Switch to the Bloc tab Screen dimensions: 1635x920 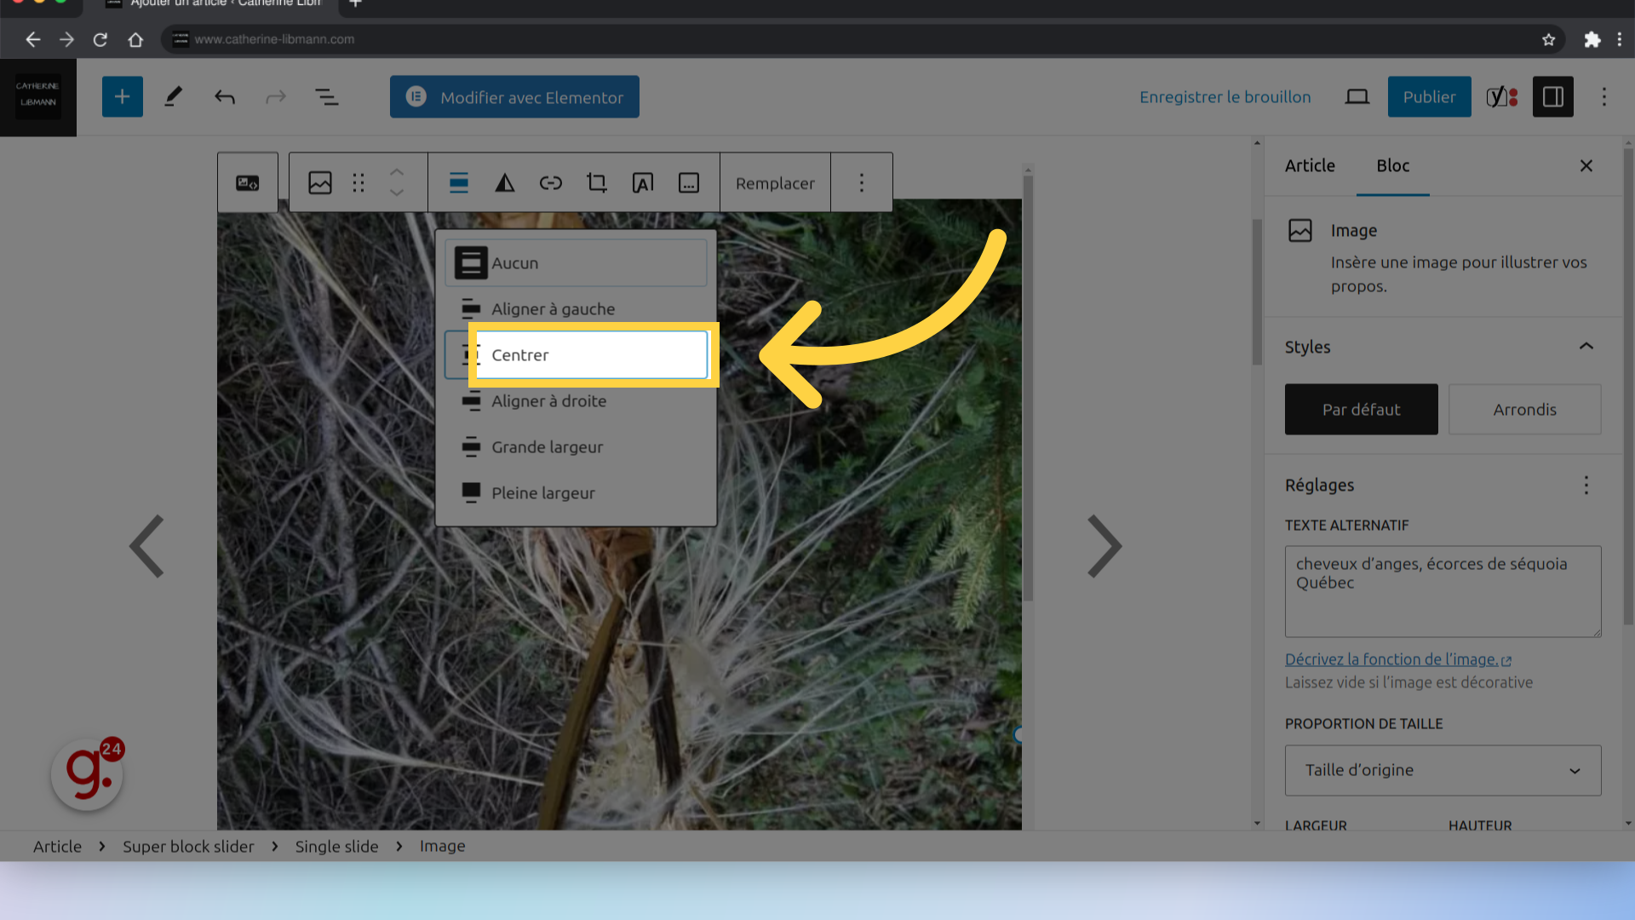click(1393, 166)
